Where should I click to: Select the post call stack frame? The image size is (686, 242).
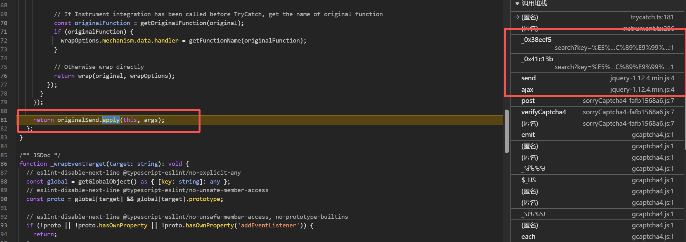click(528, 101)
